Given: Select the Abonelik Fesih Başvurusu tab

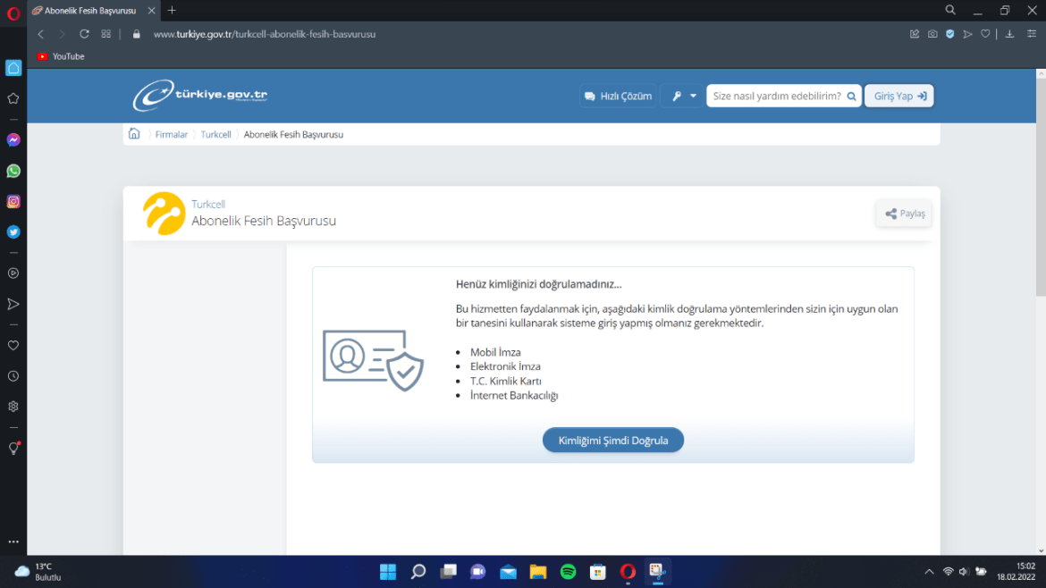Looking at the screenshot, I should (x=89, y=11).
